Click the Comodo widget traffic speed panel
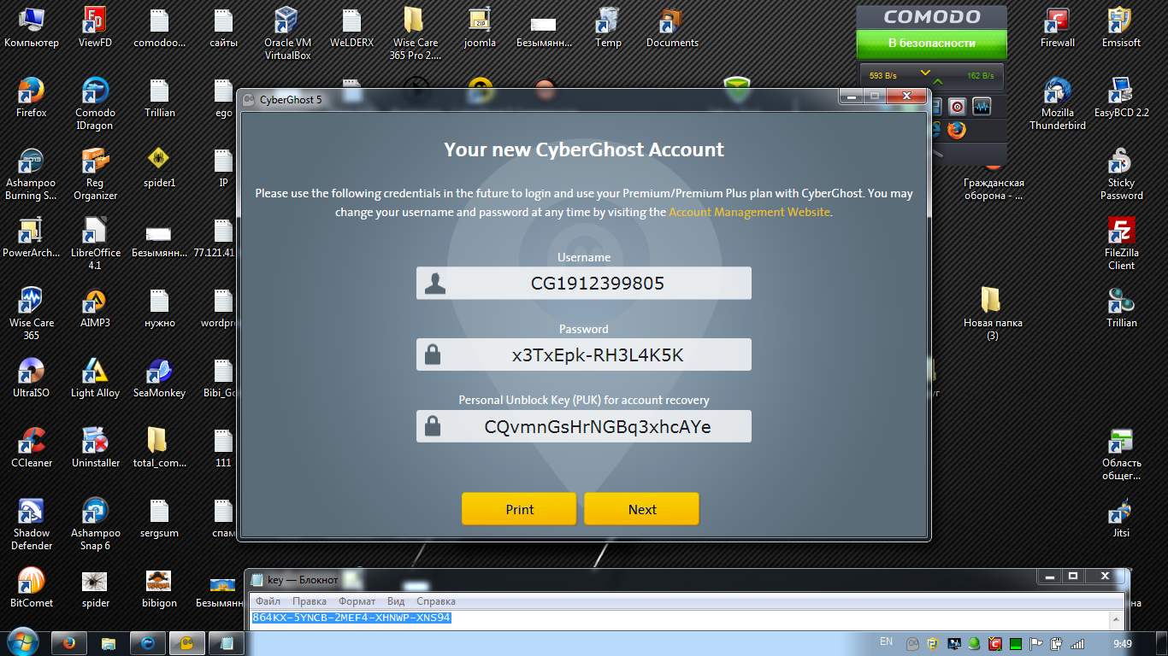This screenshot has width=1168, height=656. click(x=932, y=75)
